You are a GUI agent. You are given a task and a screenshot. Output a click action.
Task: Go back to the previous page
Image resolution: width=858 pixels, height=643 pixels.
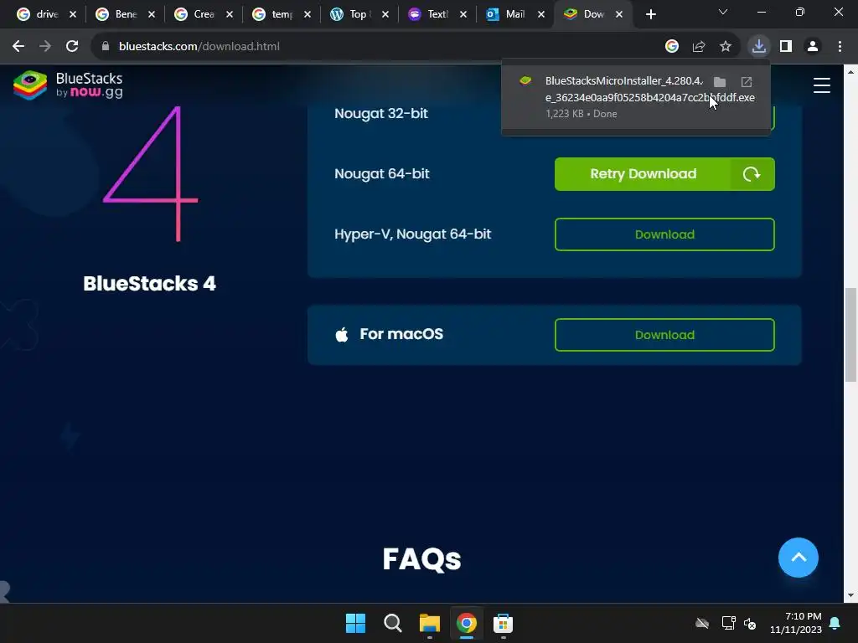coord(18,47)
